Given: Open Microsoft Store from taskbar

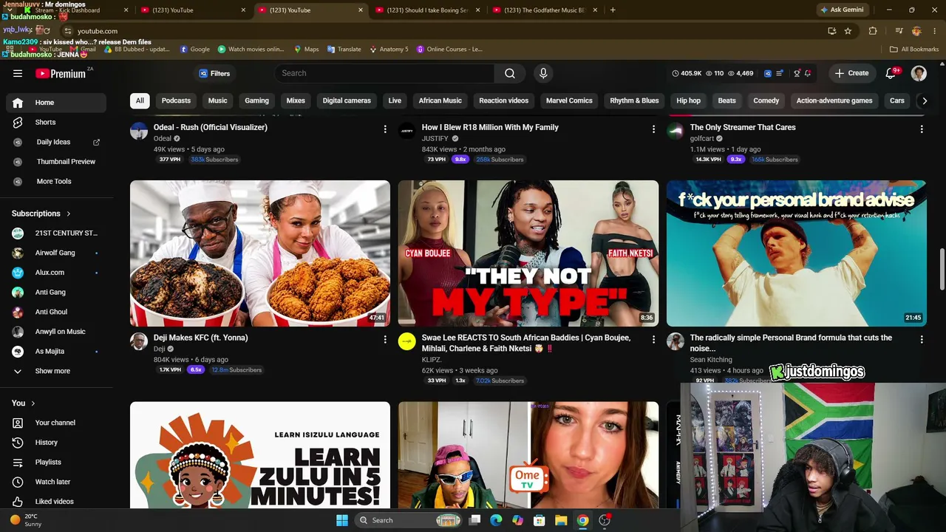Looking at the screenshot, I should click(x=540, y=520).
